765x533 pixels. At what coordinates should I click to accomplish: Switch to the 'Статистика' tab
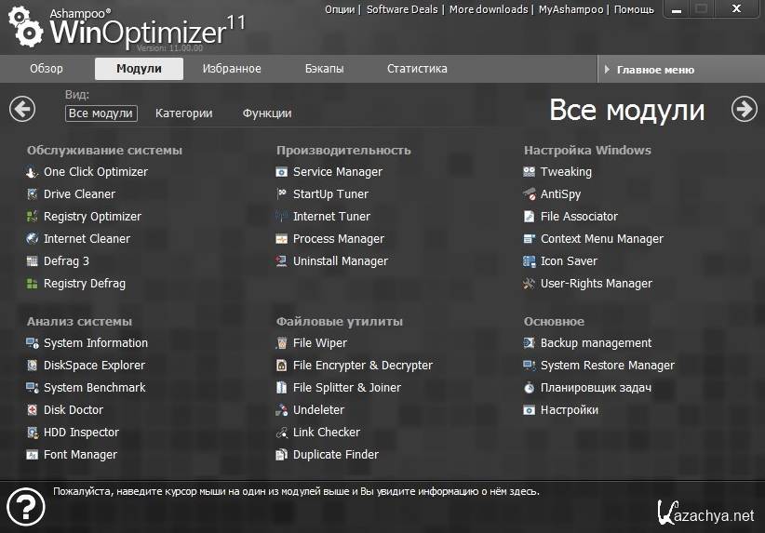(417, 69)
